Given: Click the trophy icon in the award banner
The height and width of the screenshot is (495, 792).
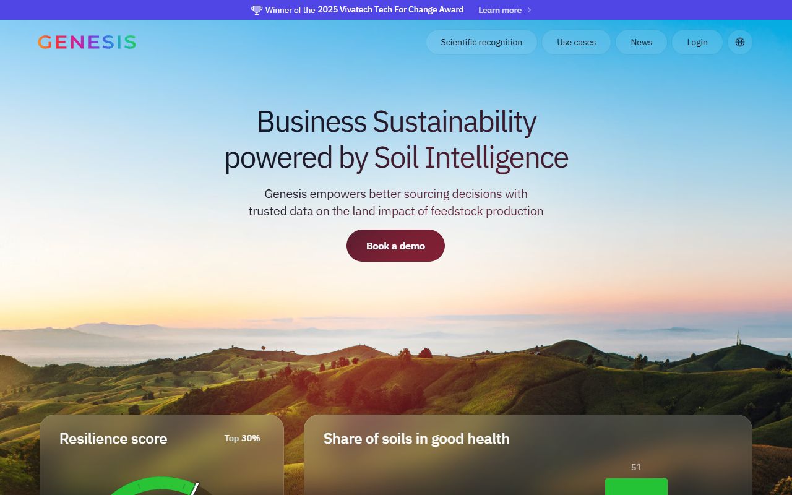Looking at the screenshot, I should point(256,10).
